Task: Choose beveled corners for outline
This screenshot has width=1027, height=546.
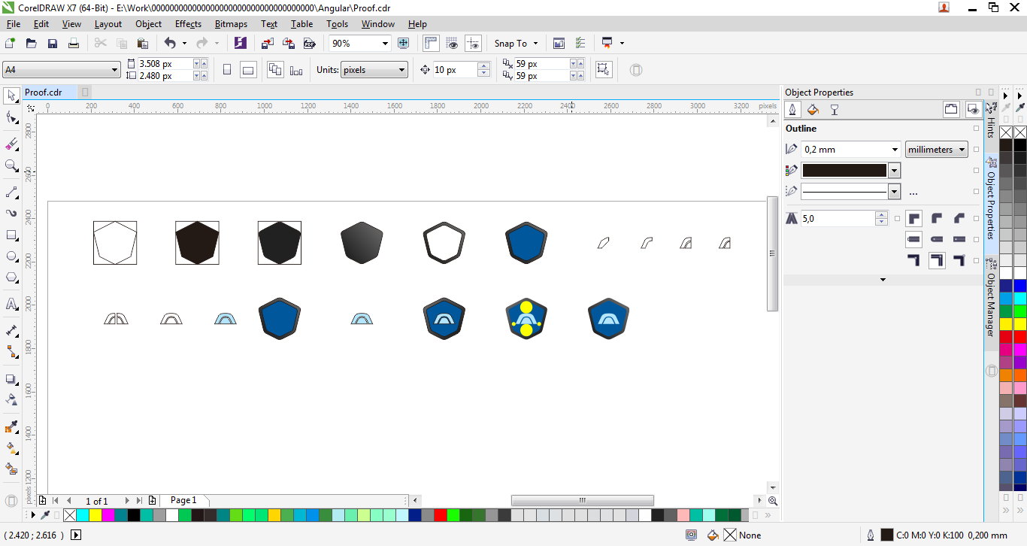Action: click(959, 219)
